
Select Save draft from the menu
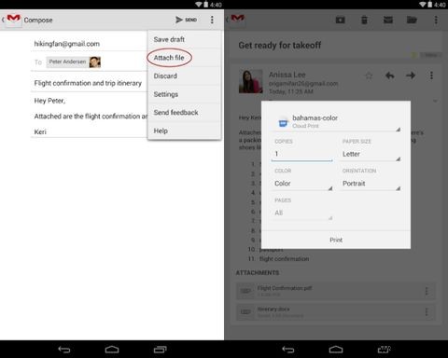[184, 39]
